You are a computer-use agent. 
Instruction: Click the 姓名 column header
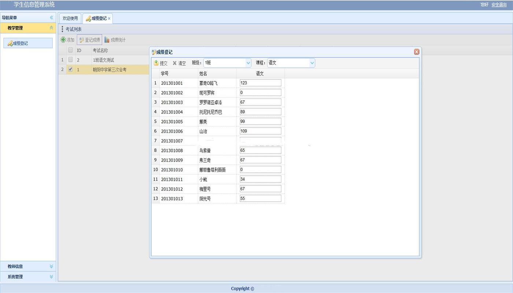(x=217, y=74)
